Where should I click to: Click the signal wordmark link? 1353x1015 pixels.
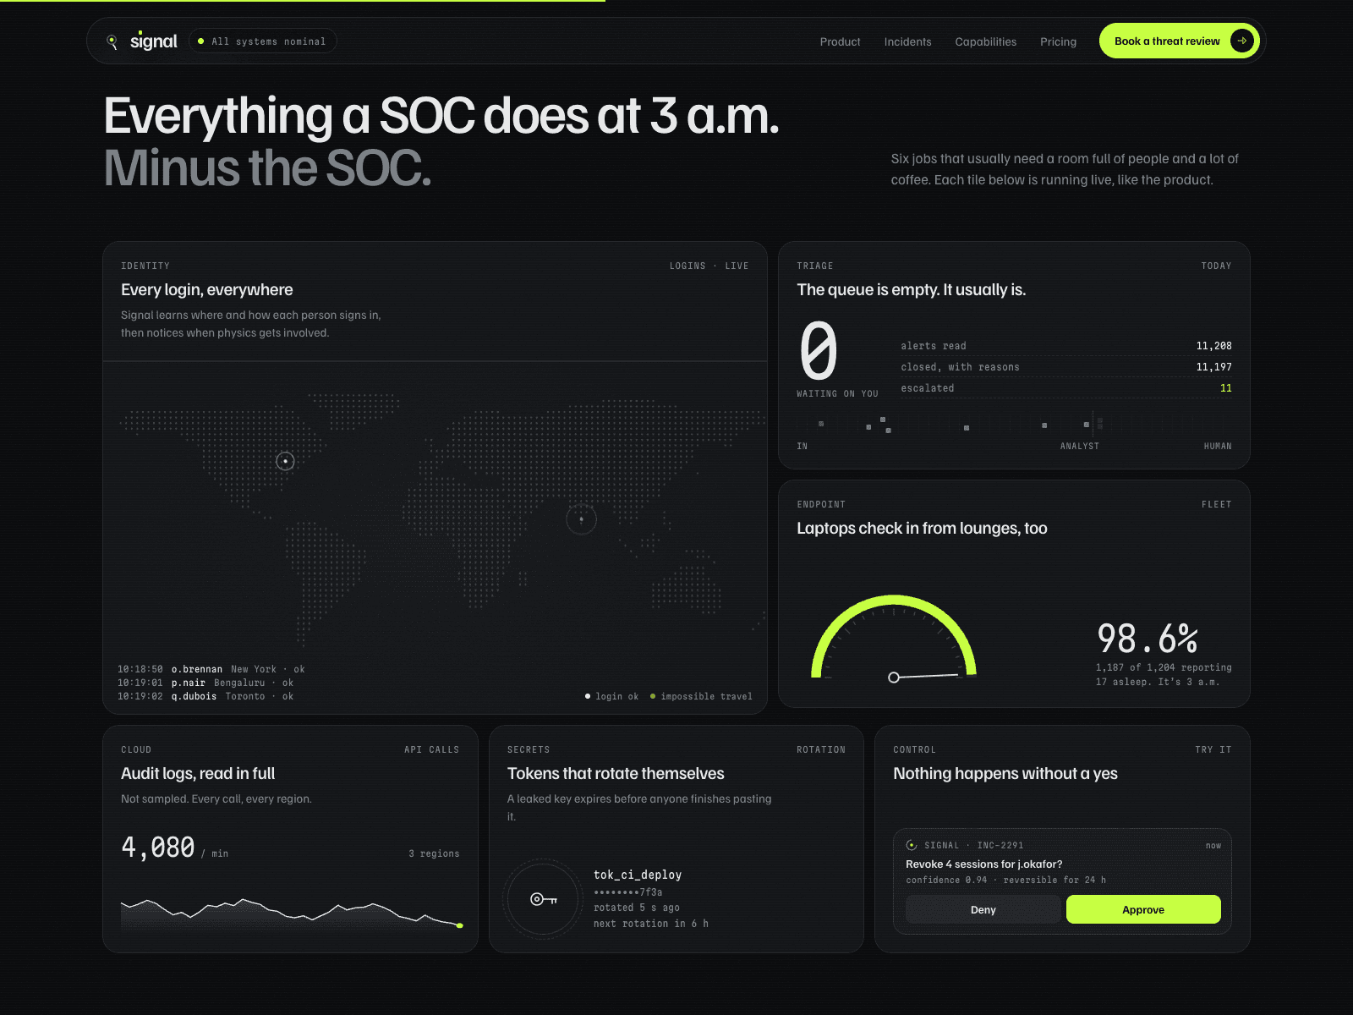click(x=153, y=41)
